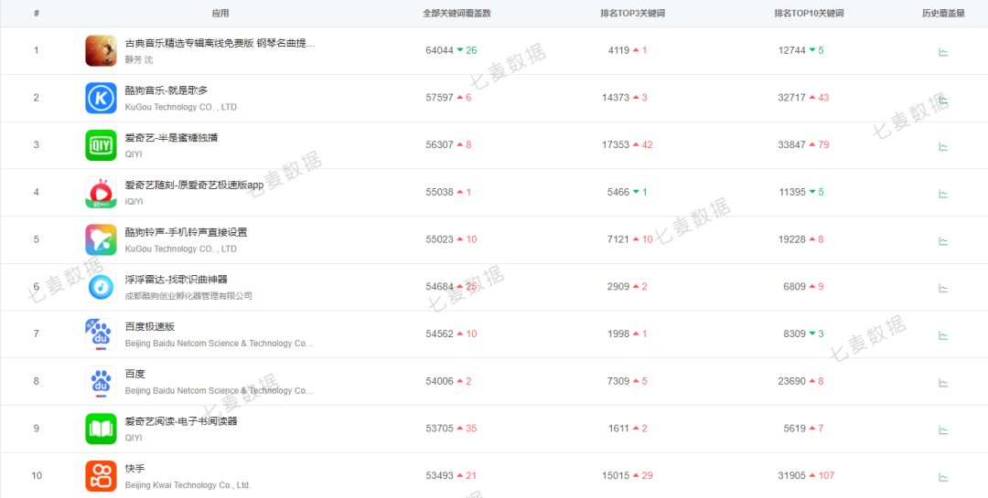Click keyword coverage value 57597
Screen dimensions: 988x498
(439, 98)
